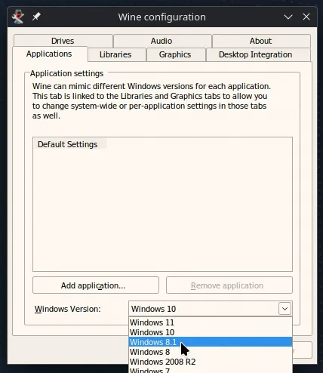The width and height of the screenshot is (323, 373).
Task: Pick Windows 8 in the version list
Action: tap(211, 352)
